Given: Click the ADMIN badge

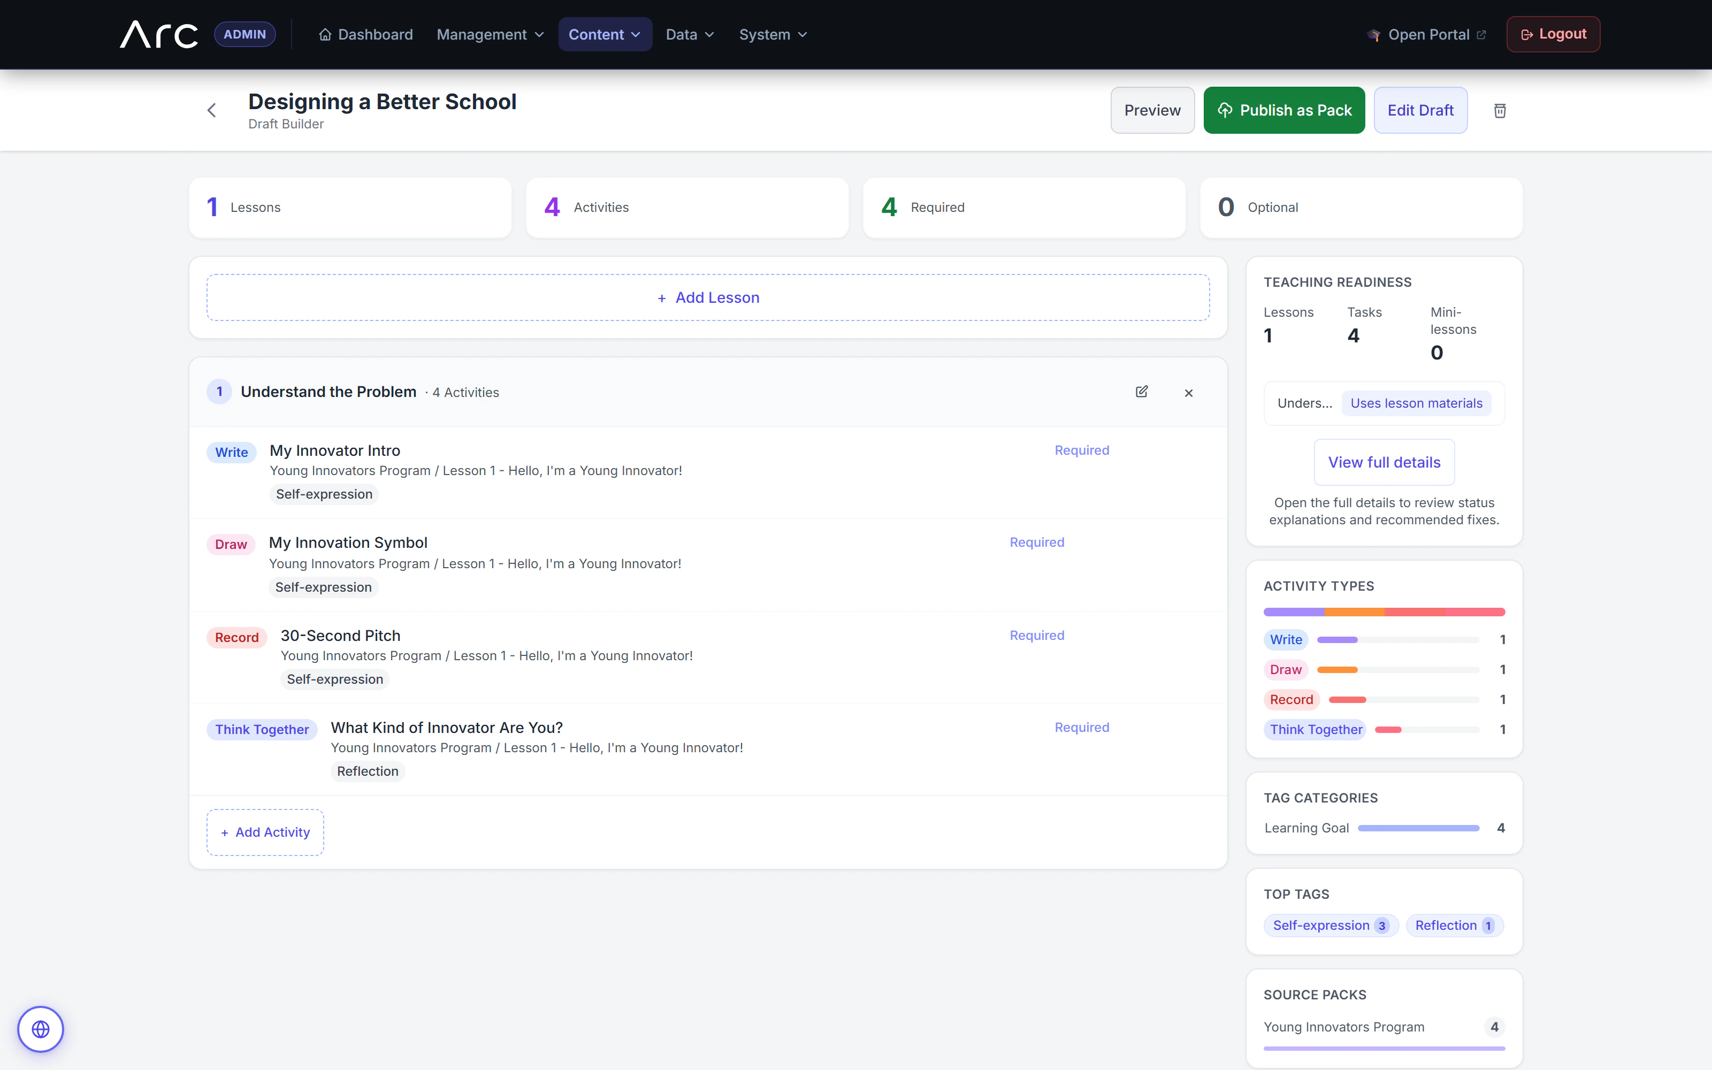Looking at the screenshot, I should click(245, 34).
